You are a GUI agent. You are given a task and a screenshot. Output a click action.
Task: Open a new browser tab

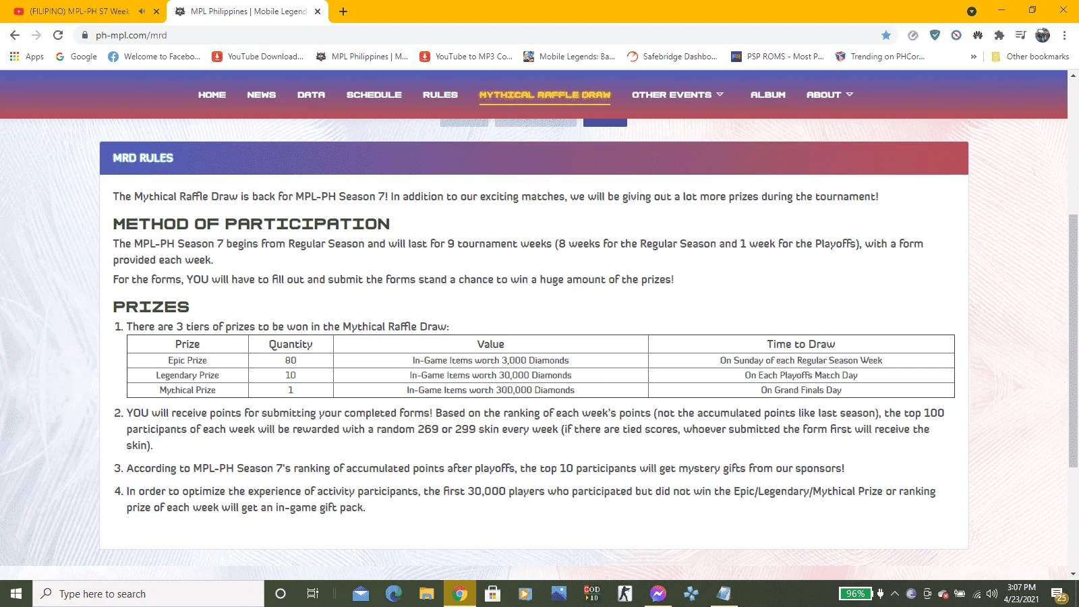coord(343,11)
